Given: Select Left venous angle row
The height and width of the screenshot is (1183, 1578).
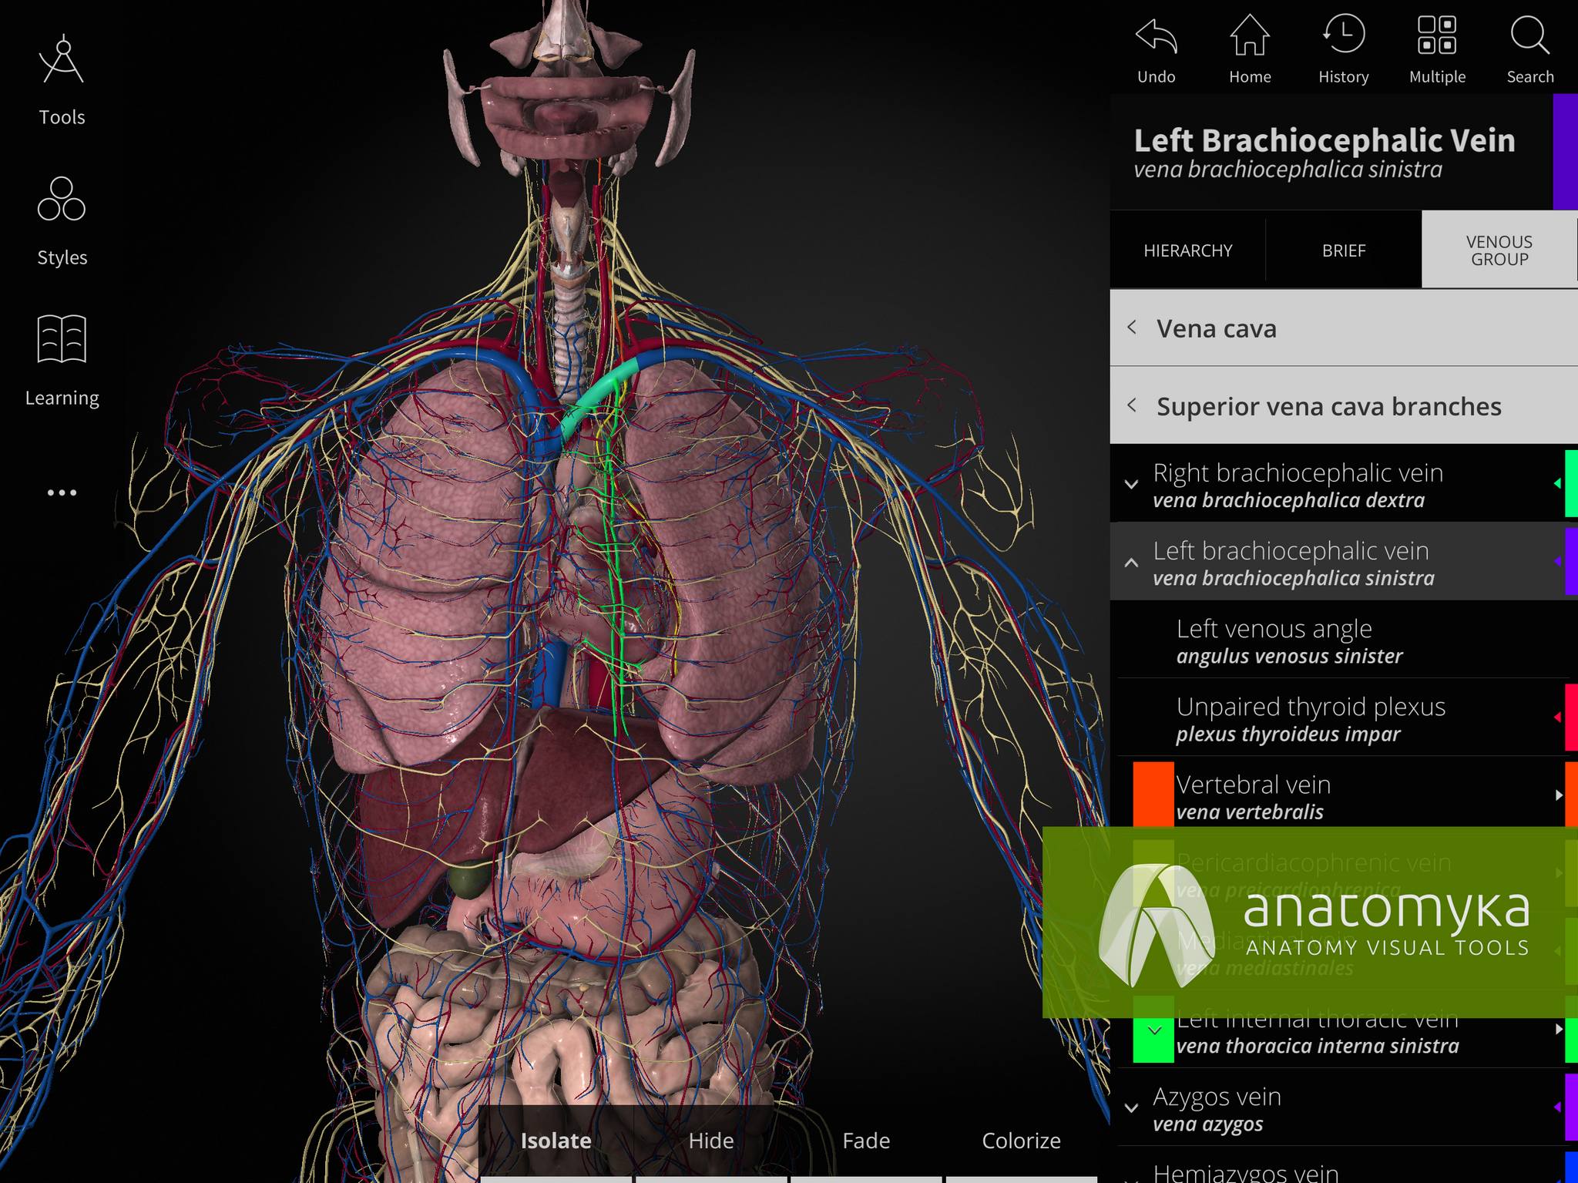Looking at the screenshot, I should (1344, 640).
